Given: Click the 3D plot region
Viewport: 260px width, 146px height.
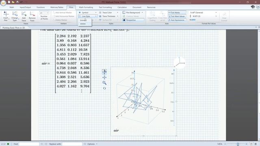Looking at the screenshot, I should (x=143, y=101).
